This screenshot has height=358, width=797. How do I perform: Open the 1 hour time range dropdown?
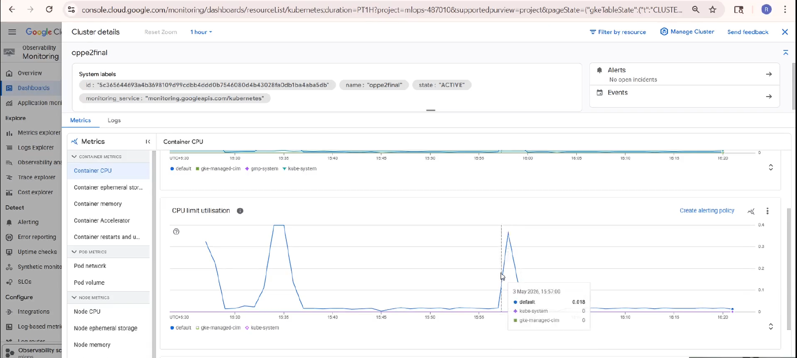click(x=201, y=32)
